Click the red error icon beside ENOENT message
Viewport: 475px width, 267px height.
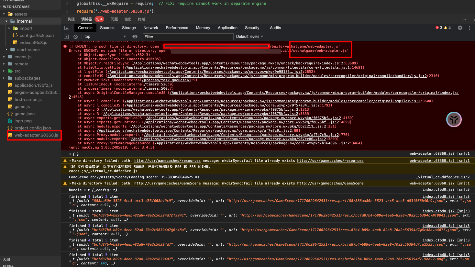[x=65, y=46]
